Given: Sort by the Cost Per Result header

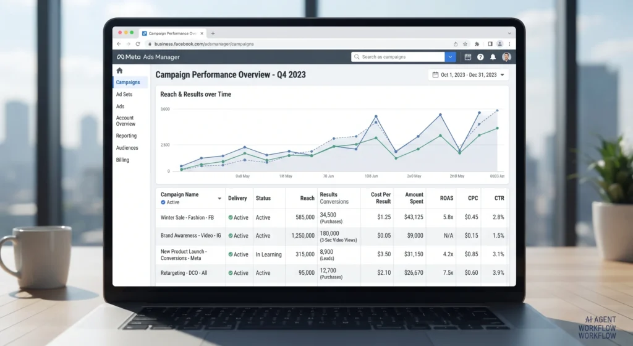Looking at the screenshot, I should click(x=381, y=198).
